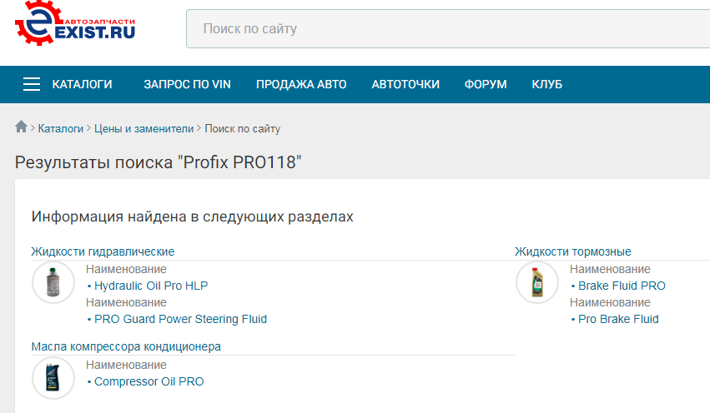Image resolution: width=710 pixels, height=413 pixels.
Task: Click 'Информация найдена в следующих разделах' heading
Action: (193, 216)
